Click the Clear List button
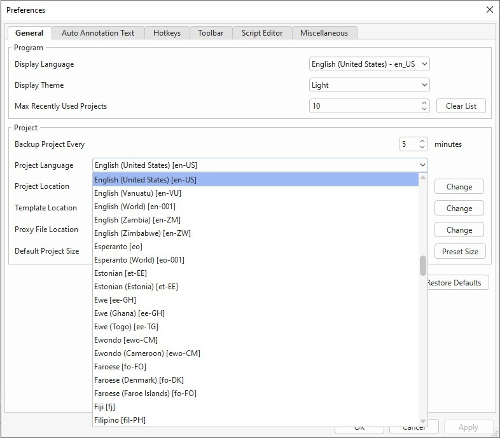This screenshot has width=500, height=438. (461, 106)
